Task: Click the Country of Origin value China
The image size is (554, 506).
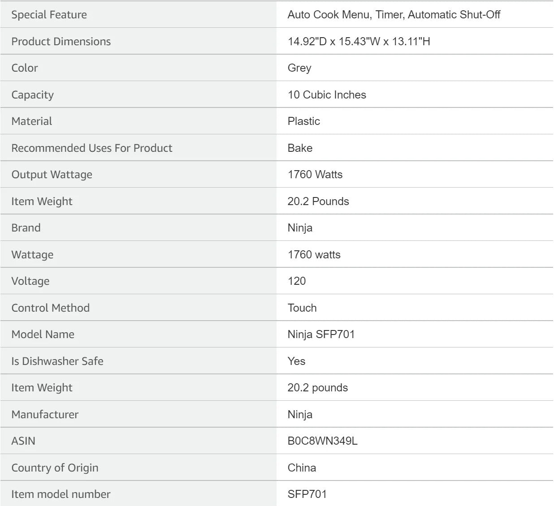Action: 302,468
